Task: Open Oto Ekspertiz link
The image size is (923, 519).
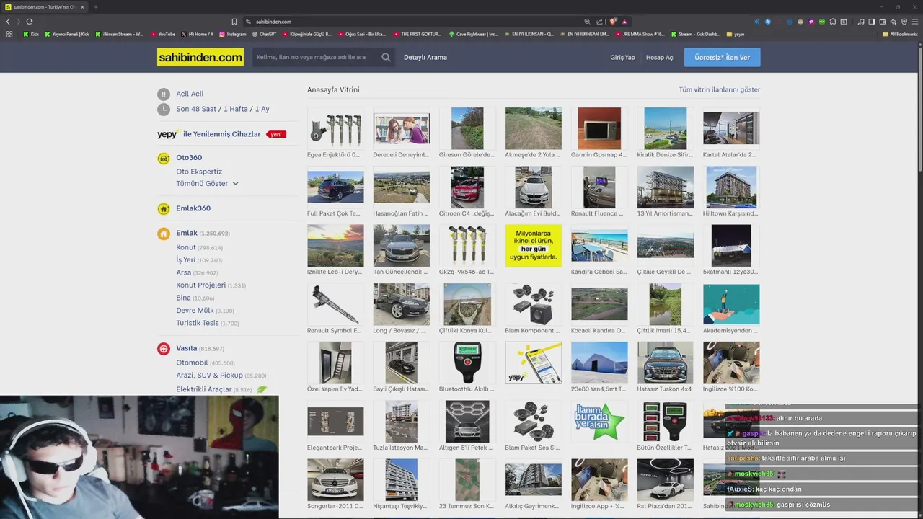Action: [199, 172]
